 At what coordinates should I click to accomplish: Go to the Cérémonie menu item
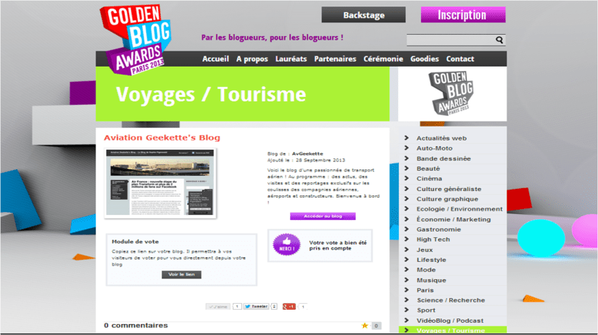[x=383, y=59]
